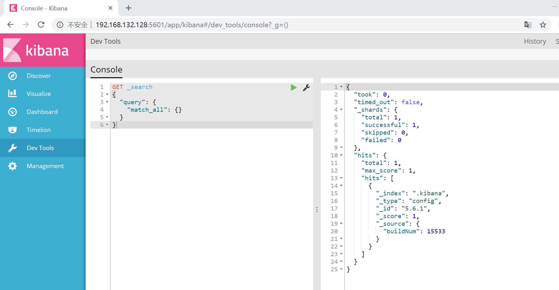Click the not-secure site info icon

pyautogui.click(x=60, y=25)
